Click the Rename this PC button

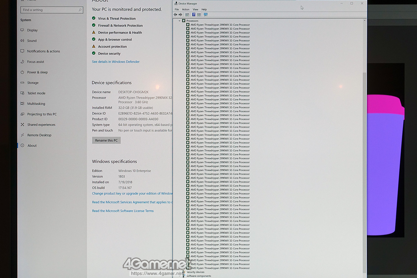(x=106, y=140)
